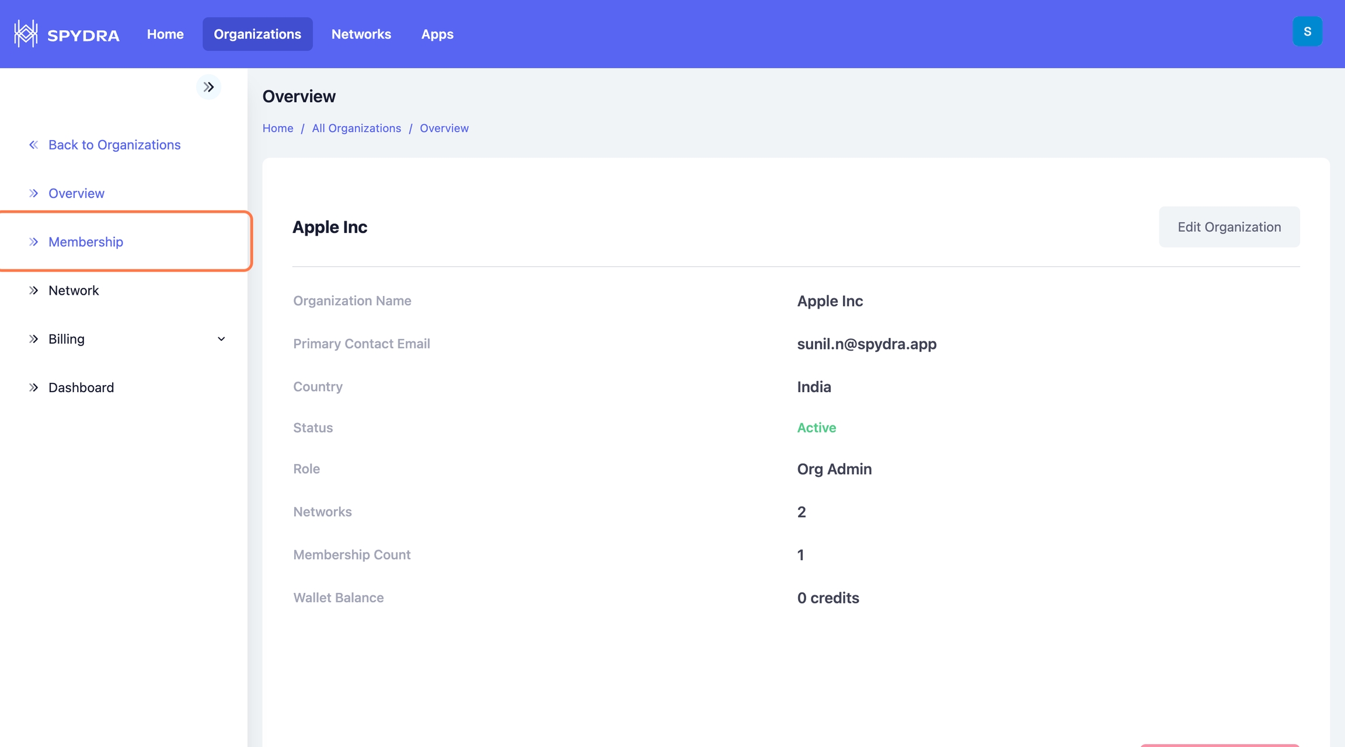
Task: Open Membership in the sidebar
Action: [86, 242]
